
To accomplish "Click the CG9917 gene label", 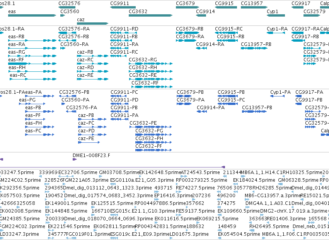I will pyautogui.click(x=301, y=3).
